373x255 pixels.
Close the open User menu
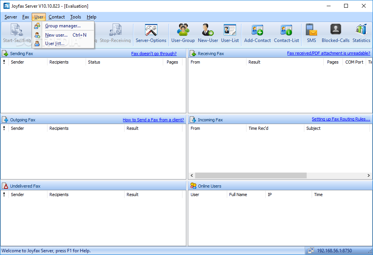coord(39,17)
